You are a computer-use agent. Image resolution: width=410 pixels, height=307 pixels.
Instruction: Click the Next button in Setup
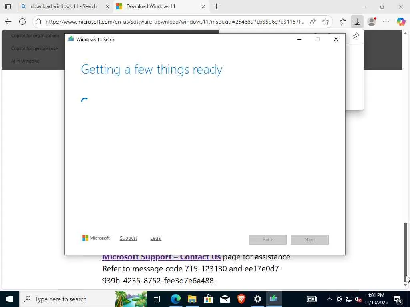310,240
